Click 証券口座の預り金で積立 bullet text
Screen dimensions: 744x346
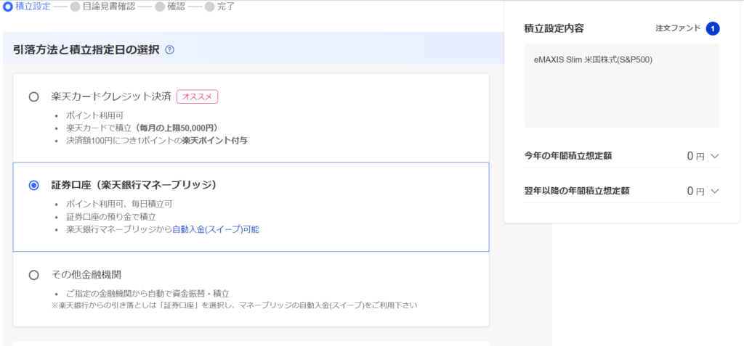tap(110, 217)
